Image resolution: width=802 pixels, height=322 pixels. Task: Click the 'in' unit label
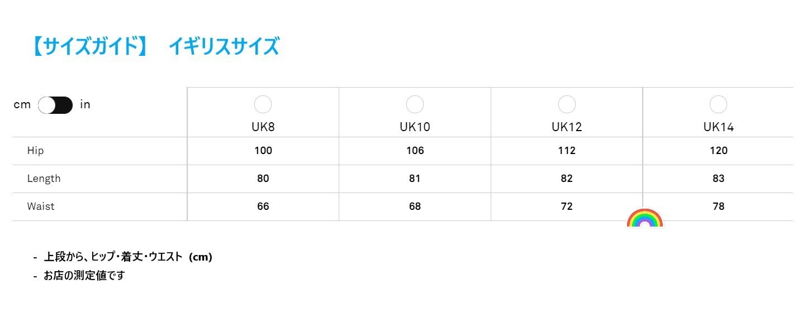[85, 104]
